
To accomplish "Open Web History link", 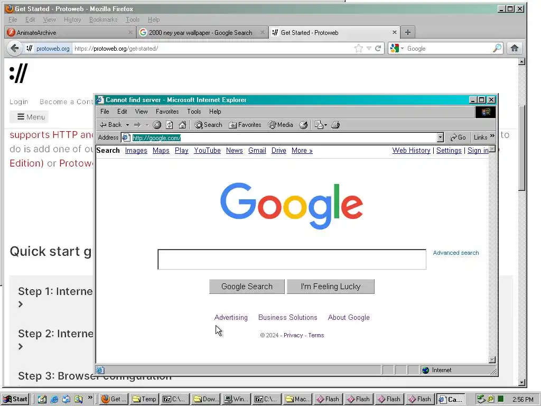I will 411,151.
